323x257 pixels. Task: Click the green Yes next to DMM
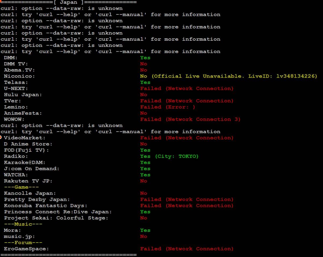145,58
